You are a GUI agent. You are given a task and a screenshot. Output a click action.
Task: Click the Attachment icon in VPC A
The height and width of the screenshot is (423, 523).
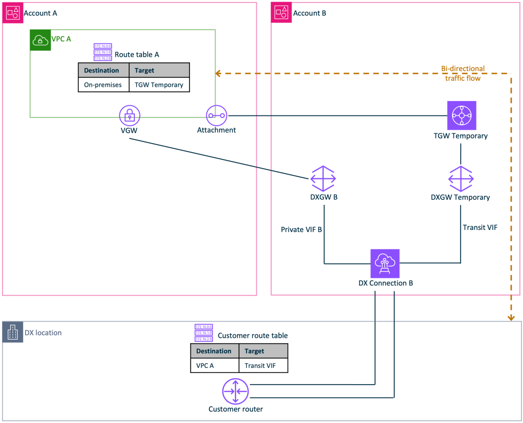pyautogui.click(x=216, y=115)
